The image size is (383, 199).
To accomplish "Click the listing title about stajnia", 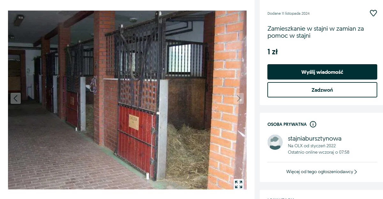I will tap(316, 32).
